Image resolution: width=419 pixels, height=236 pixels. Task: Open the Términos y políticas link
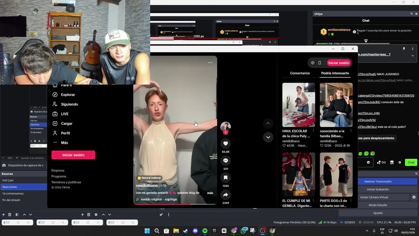(x=66, y=182)
